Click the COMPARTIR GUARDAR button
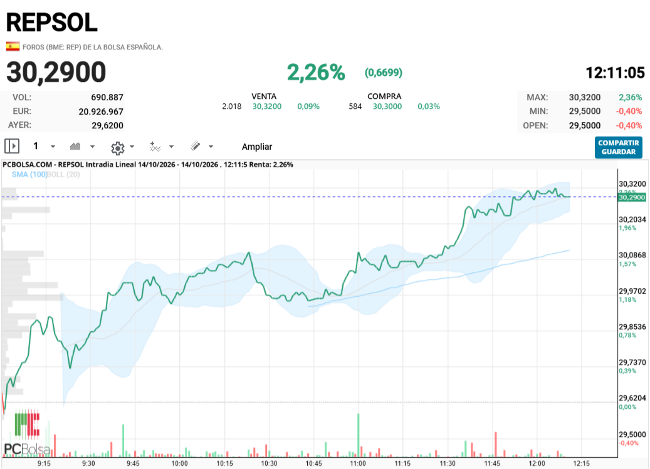 [619, 147]
